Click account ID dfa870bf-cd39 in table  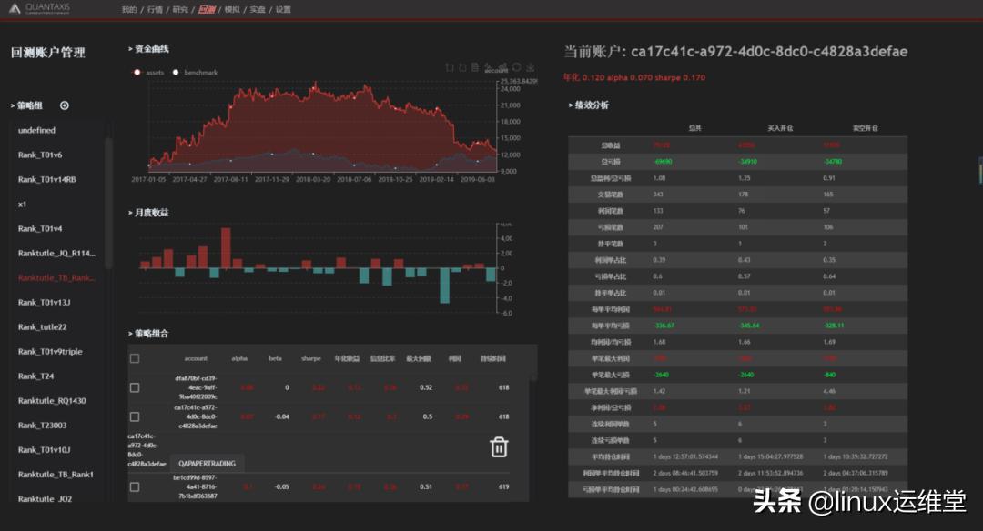(x=196, y=387)
